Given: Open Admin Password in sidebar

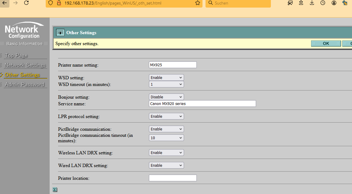Looking at the screenshot, I should pyautogui.click(x=25, y=84).
